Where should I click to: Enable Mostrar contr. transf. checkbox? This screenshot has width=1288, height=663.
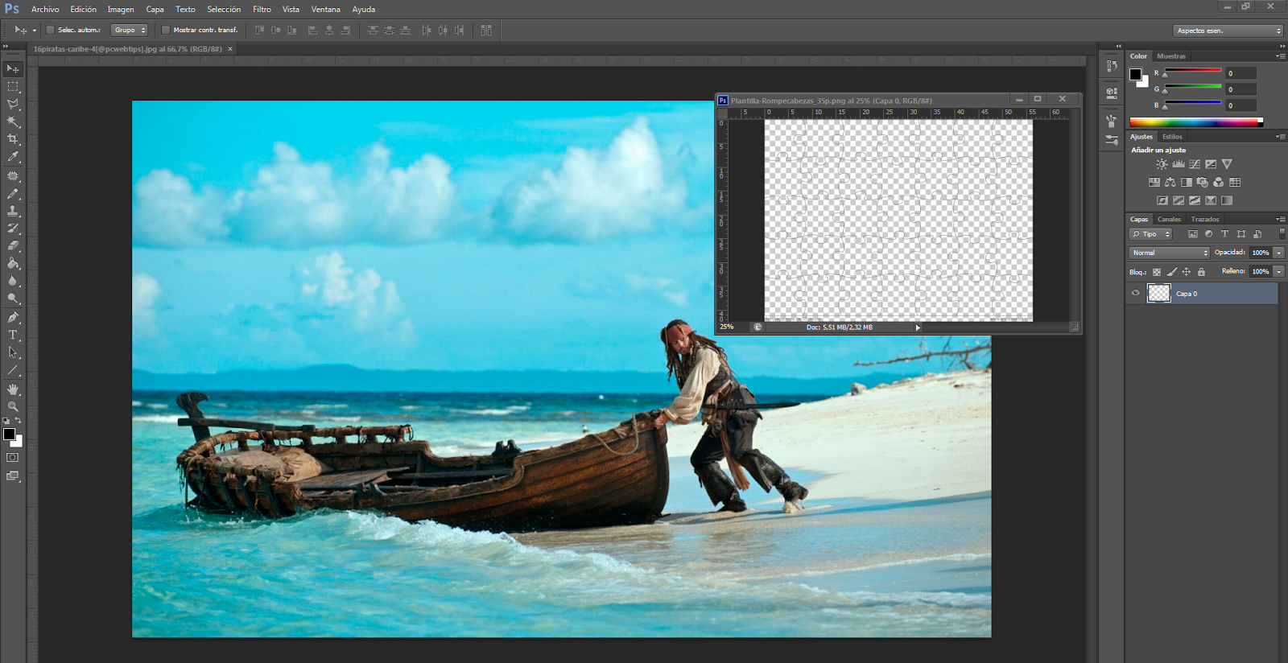pos(165,30)
